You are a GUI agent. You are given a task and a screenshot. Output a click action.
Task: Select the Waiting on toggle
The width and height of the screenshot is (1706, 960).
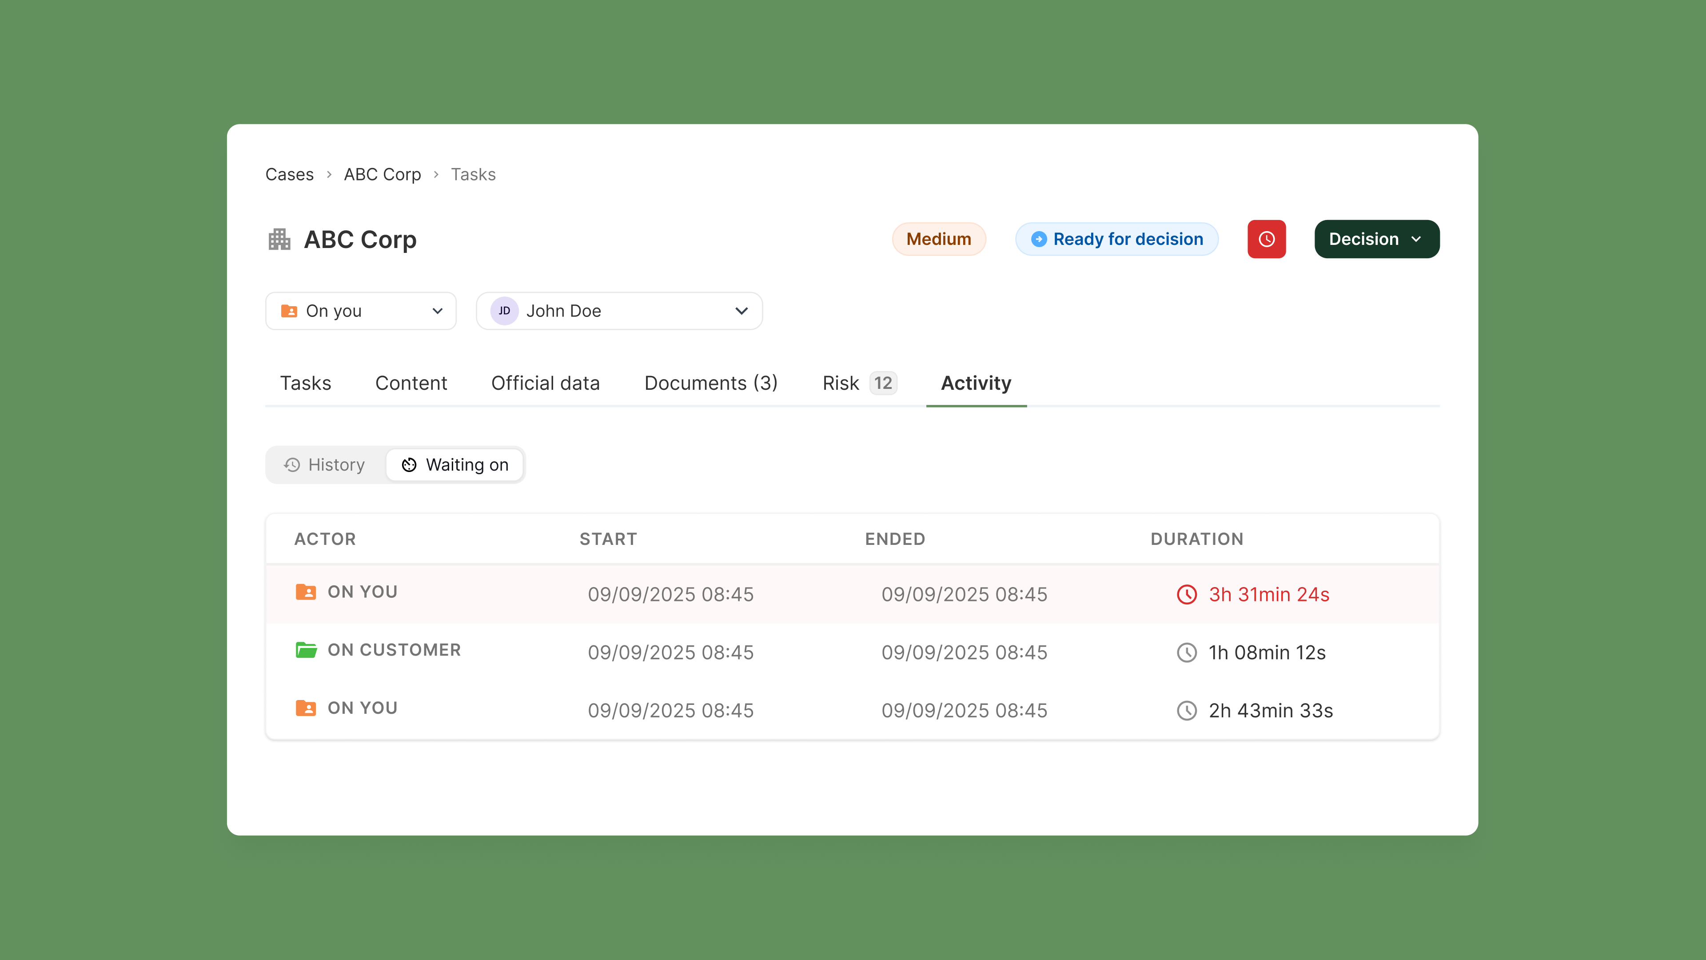click(x=455, y=464)
